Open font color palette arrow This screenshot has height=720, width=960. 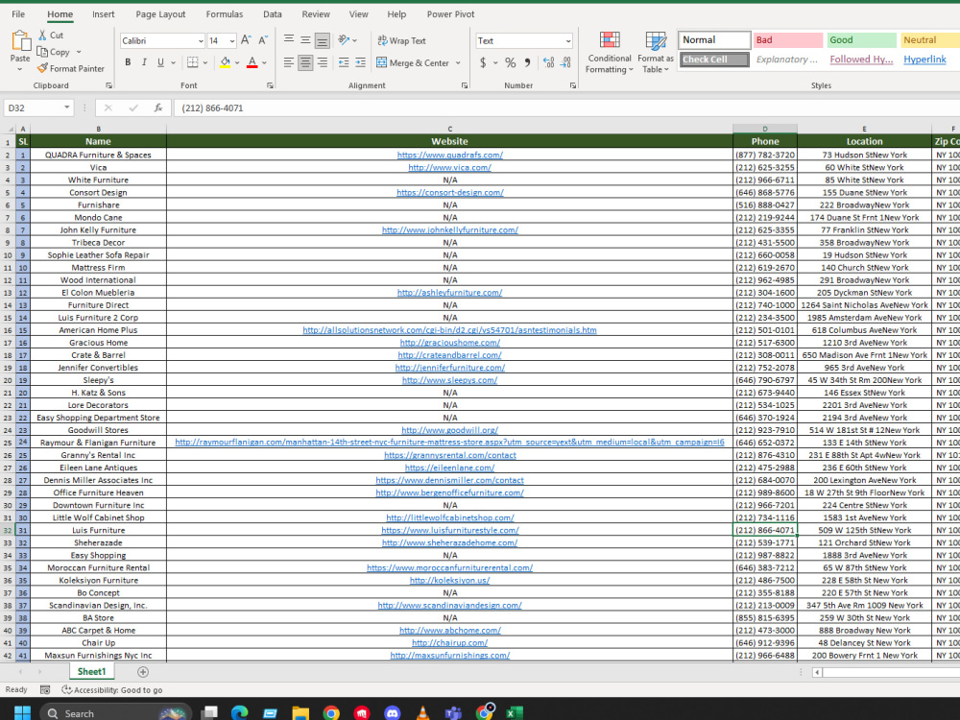(x=264, y=62)
